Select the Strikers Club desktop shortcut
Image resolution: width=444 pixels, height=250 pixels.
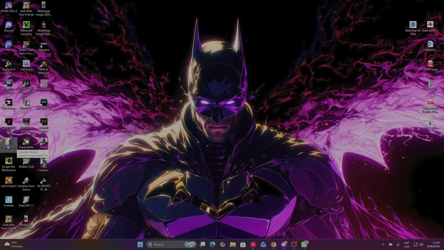(x=26, y=163)
